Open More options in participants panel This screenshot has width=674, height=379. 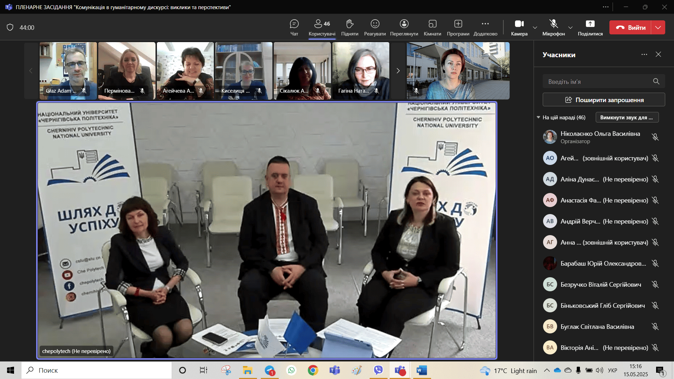pos(644,54)
